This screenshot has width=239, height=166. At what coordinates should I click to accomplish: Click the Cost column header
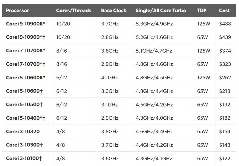[x=224, y=11]
